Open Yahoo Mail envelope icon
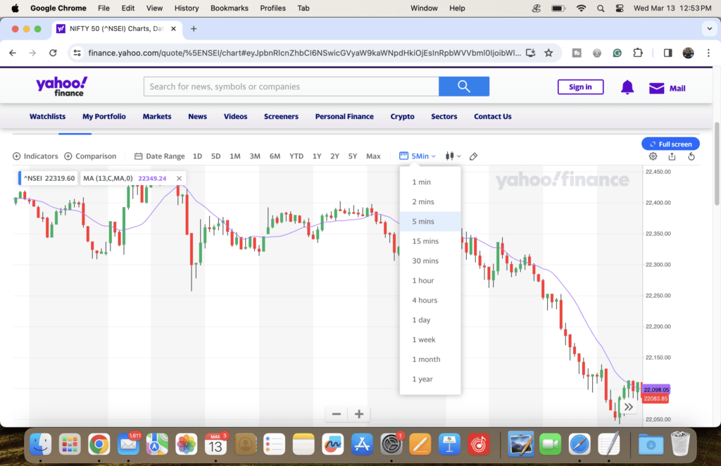The width and height of the screenshot is (721, 466). click(657, 88)
